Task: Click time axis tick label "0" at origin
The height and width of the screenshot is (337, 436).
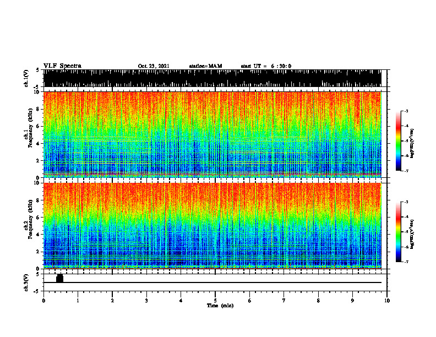Action: (x=43, y=301)
